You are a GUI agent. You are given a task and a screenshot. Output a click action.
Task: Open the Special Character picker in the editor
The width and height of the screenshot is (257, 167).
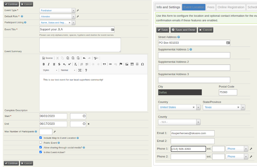(142, 64)
